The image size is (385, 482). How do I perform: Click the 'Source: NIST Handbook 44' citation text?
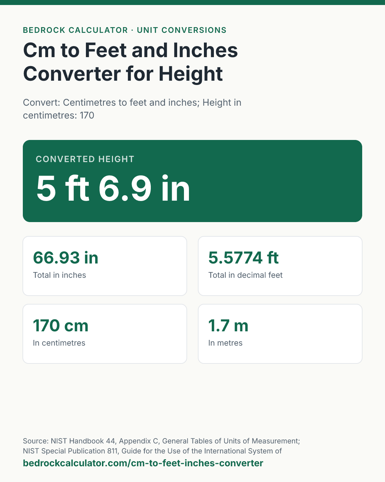pyautogui.click(x=161, y=441)
